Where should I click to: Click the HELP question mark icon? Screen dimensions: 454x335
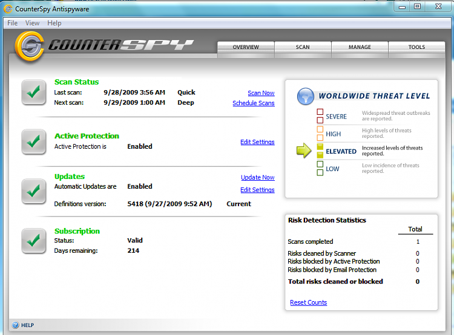[x=15, y=325]
